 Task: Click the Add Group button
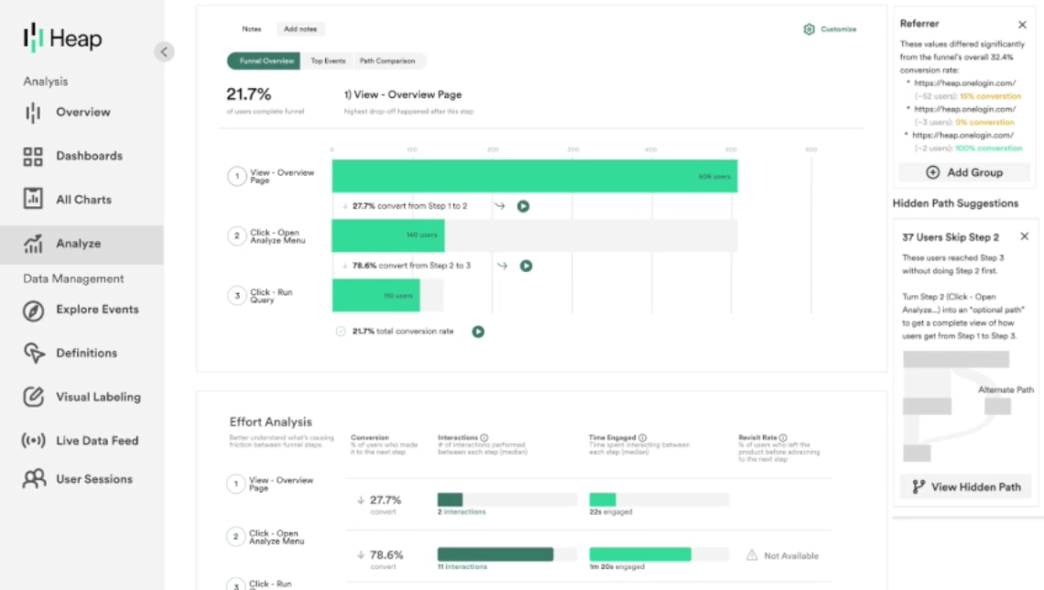[965, 172]
